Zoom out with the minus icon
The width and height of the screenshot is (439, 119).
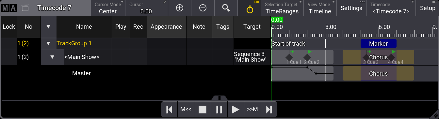click(203, 8)
